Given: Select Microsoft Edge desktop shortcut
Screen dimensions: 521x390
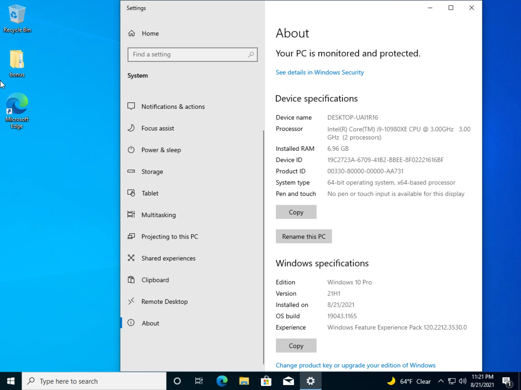Looking at the screenshot, I should point(17,111).
